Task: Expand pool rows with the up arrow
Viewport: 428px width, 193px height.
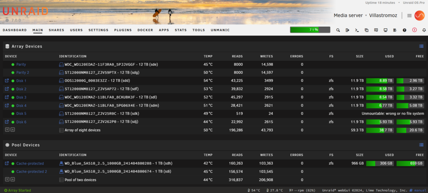Action: coord(12,179)
